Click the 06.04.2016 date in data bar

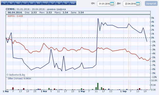[15, 13]
